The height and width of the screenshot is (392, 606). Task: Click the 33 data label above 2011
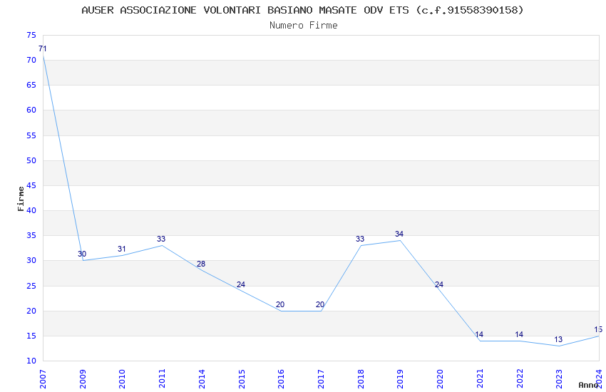coord(161,239)
